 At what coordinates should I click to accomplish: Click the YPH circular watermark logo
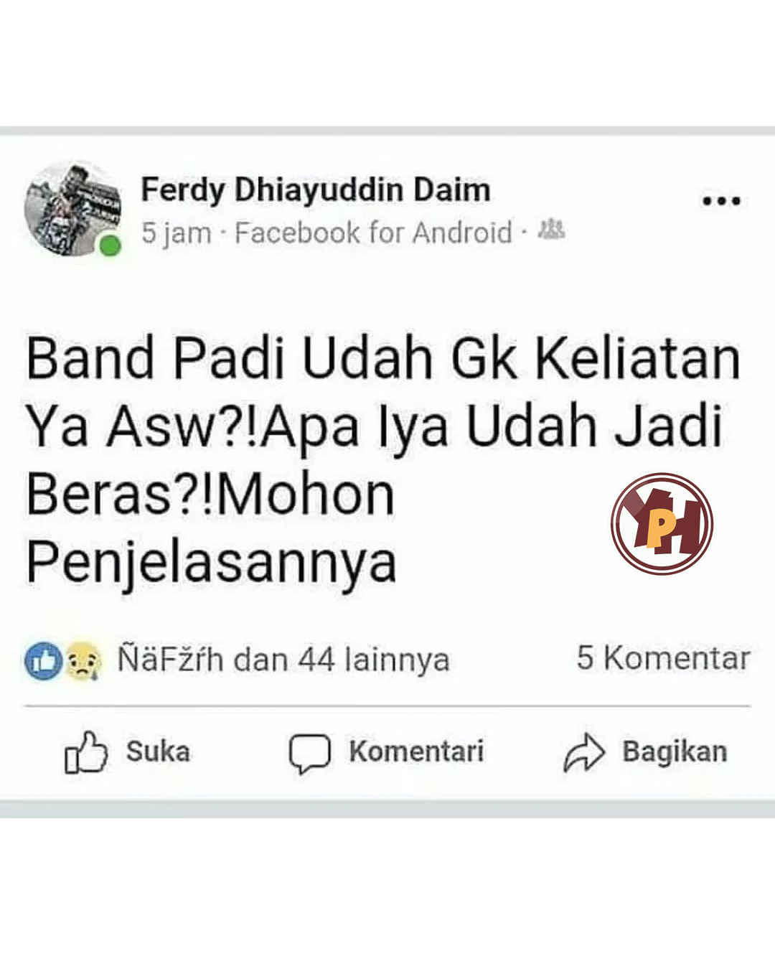click(662, 523)
